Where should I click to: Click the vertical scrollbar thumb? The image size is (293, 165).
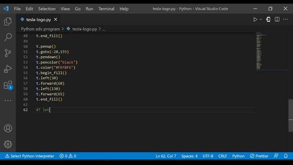pyautogui.click(x=291, y=115)
